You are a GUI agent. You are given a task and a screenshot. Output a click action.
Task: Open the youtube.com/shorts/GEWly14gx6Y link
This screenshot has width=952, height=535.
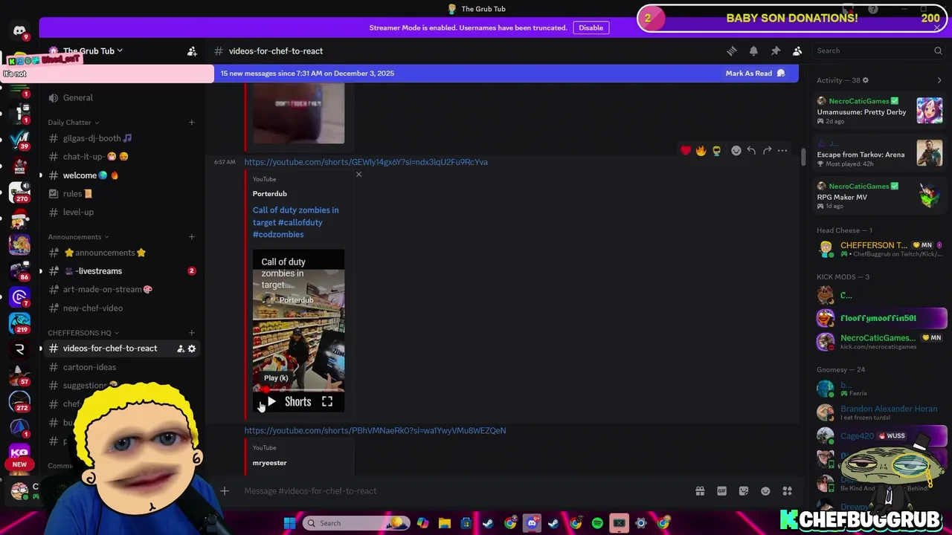[x=366, y=162]
